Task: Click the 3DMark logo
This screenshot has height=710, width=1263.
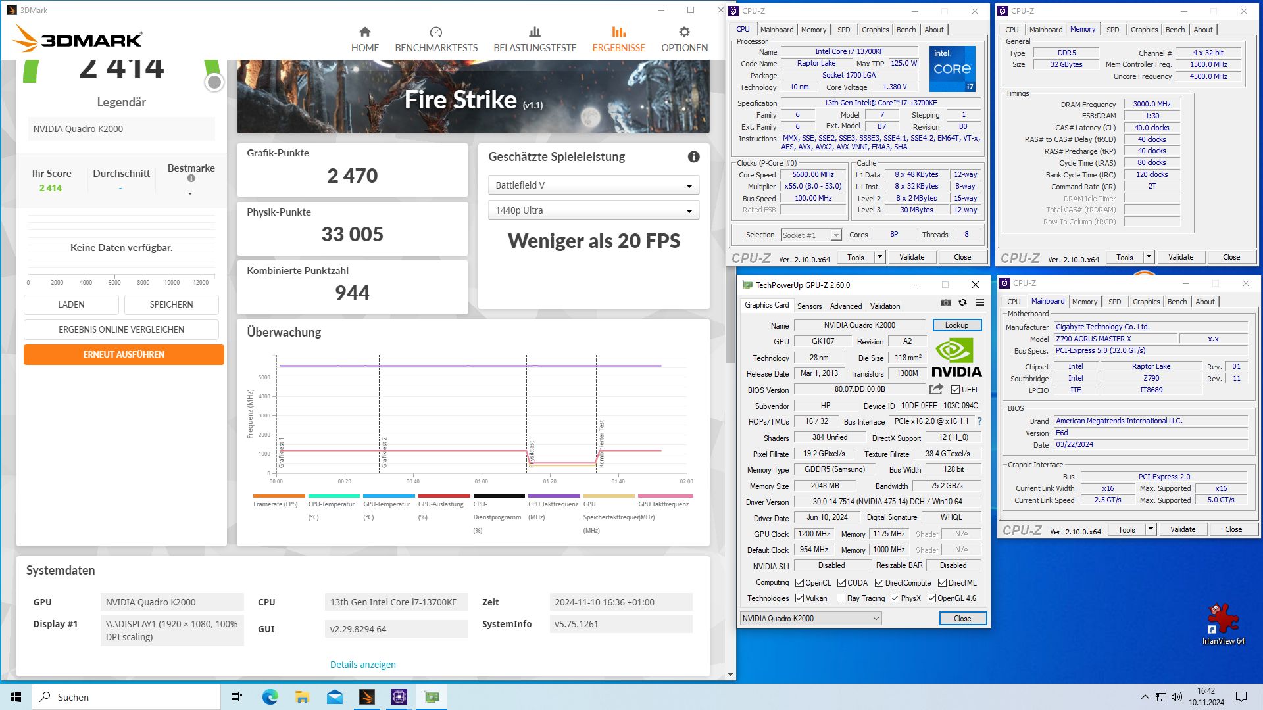Action: point(78,39)
